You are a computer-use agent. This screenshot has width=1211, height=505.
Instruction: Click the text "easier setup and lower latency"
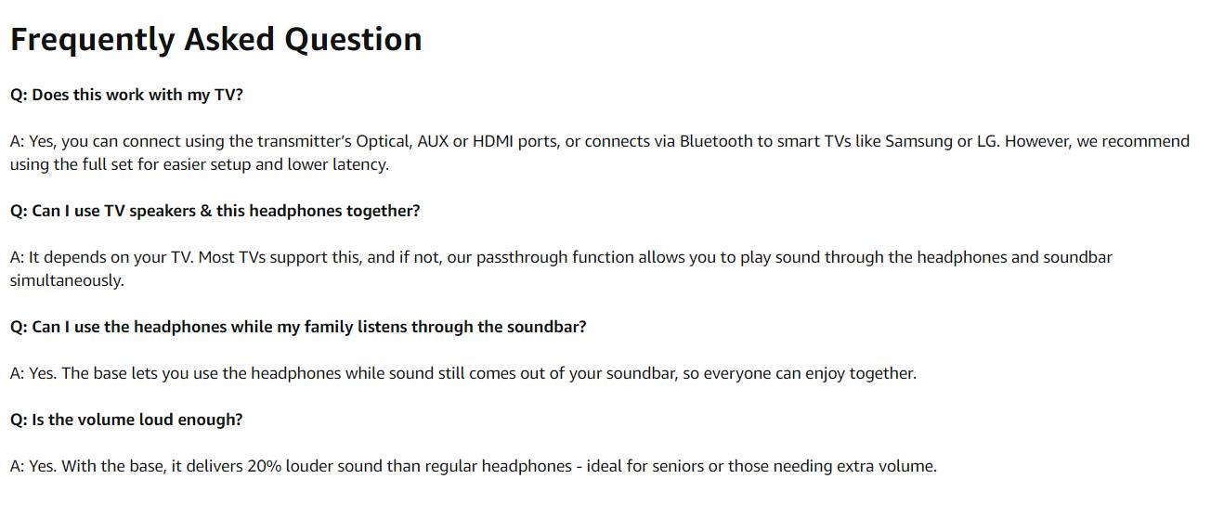tap(280, 164)
